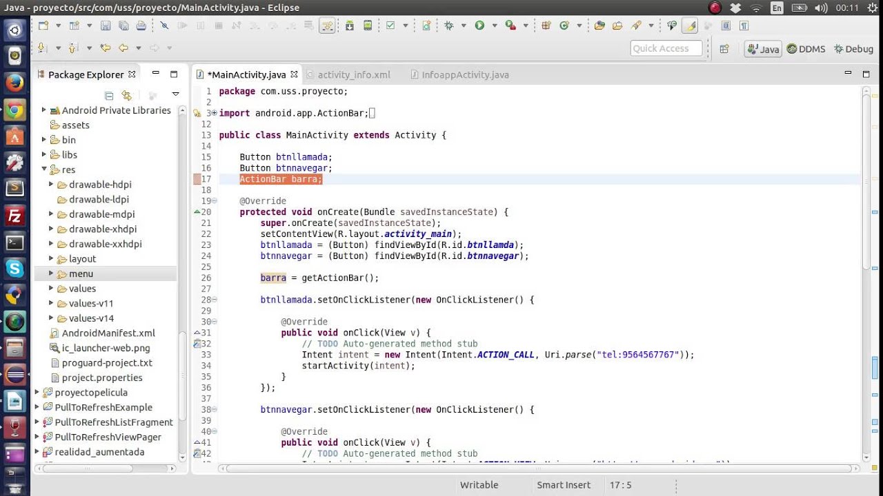Open the Android SDK Manager icon
Screen dimensions: 883x496
click(350, 25)
